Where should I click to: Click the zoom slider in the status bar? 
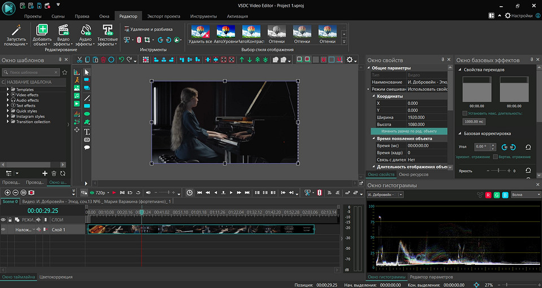click(518, 285)
